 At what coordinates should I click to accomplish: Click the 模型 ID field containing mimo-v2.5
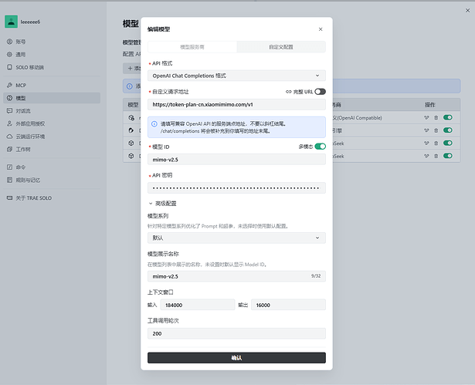click(x=236, y=160)
